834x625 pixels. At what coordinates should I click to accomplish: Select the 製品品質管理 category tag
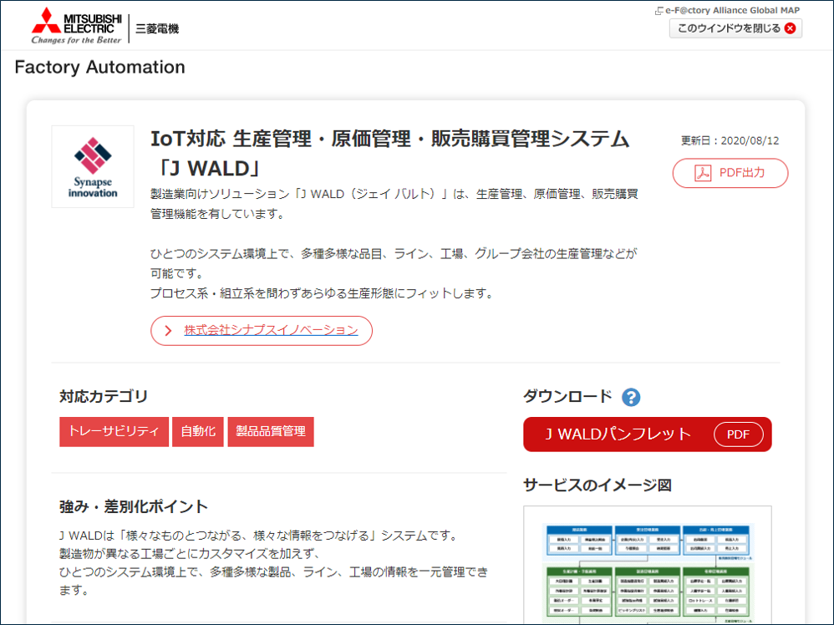pyautogui.click(x=271, y=431)
